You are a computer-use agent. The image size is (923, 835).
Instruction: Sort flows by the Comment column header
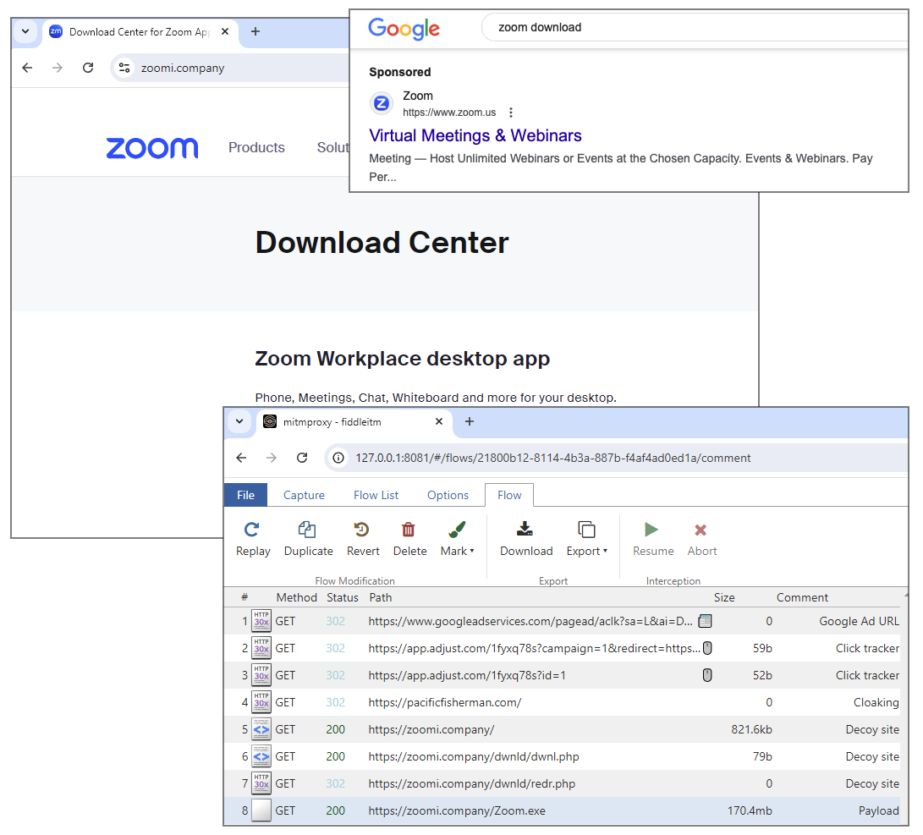(x=802, y=597)
